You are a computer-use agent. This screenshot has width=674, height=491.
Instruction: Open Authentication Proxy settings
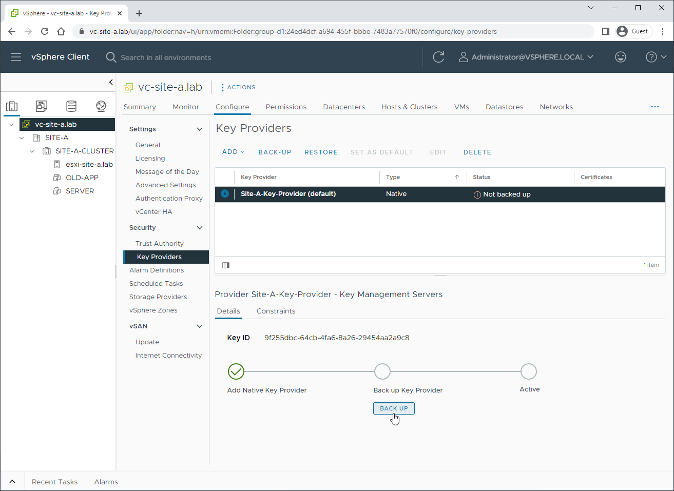[x=169, y=198]
